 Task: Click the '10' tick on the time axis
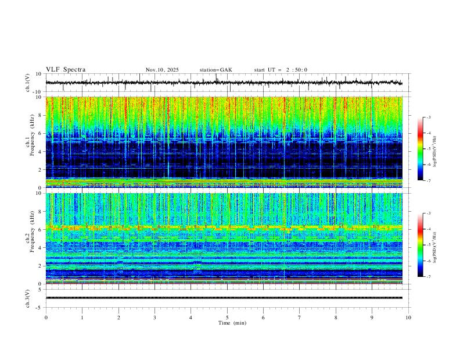click(408, 318)
